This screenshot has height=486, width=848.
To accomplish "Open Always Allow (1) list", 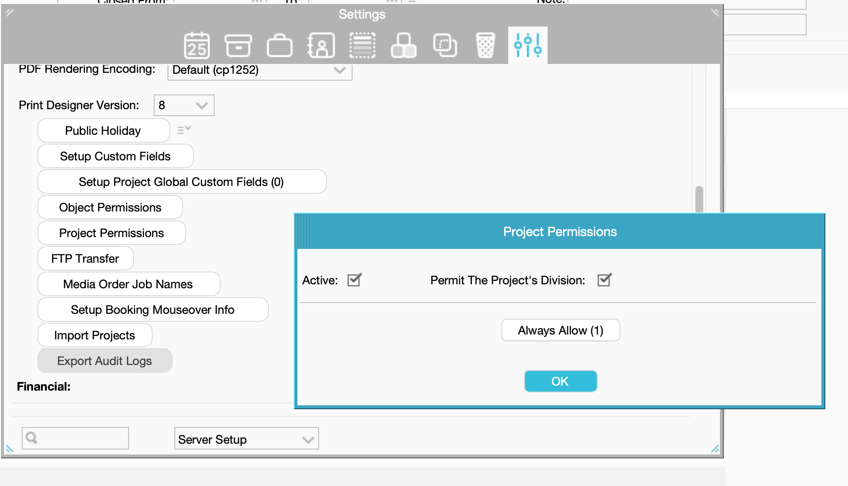I will click(x=561, y=331).
